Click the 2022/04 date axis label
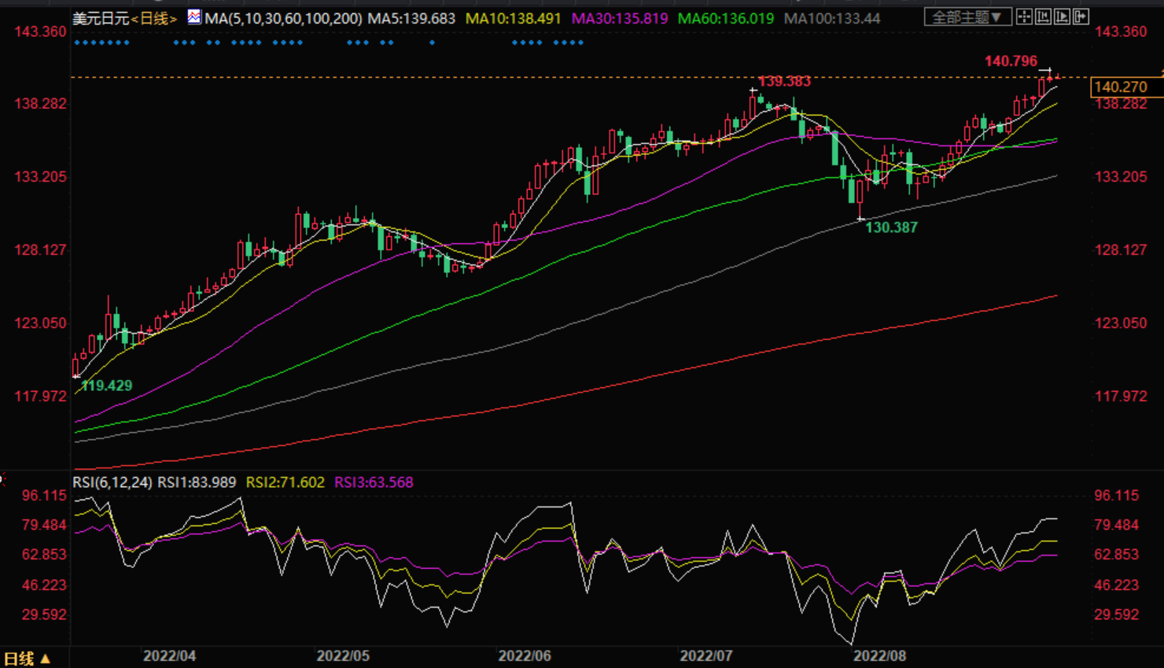Screen dimensions: 1164x668 tap(169, 656)
